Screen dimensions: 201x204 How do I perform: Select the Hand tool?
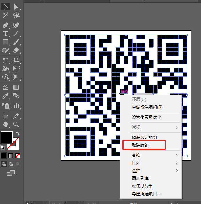pos(6,124)
